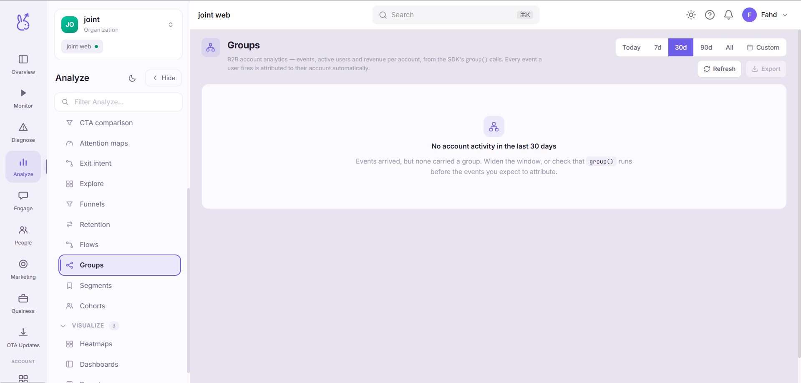Click the Groups page header icon
The image size is (801, 383).
[x=211, y=48]
